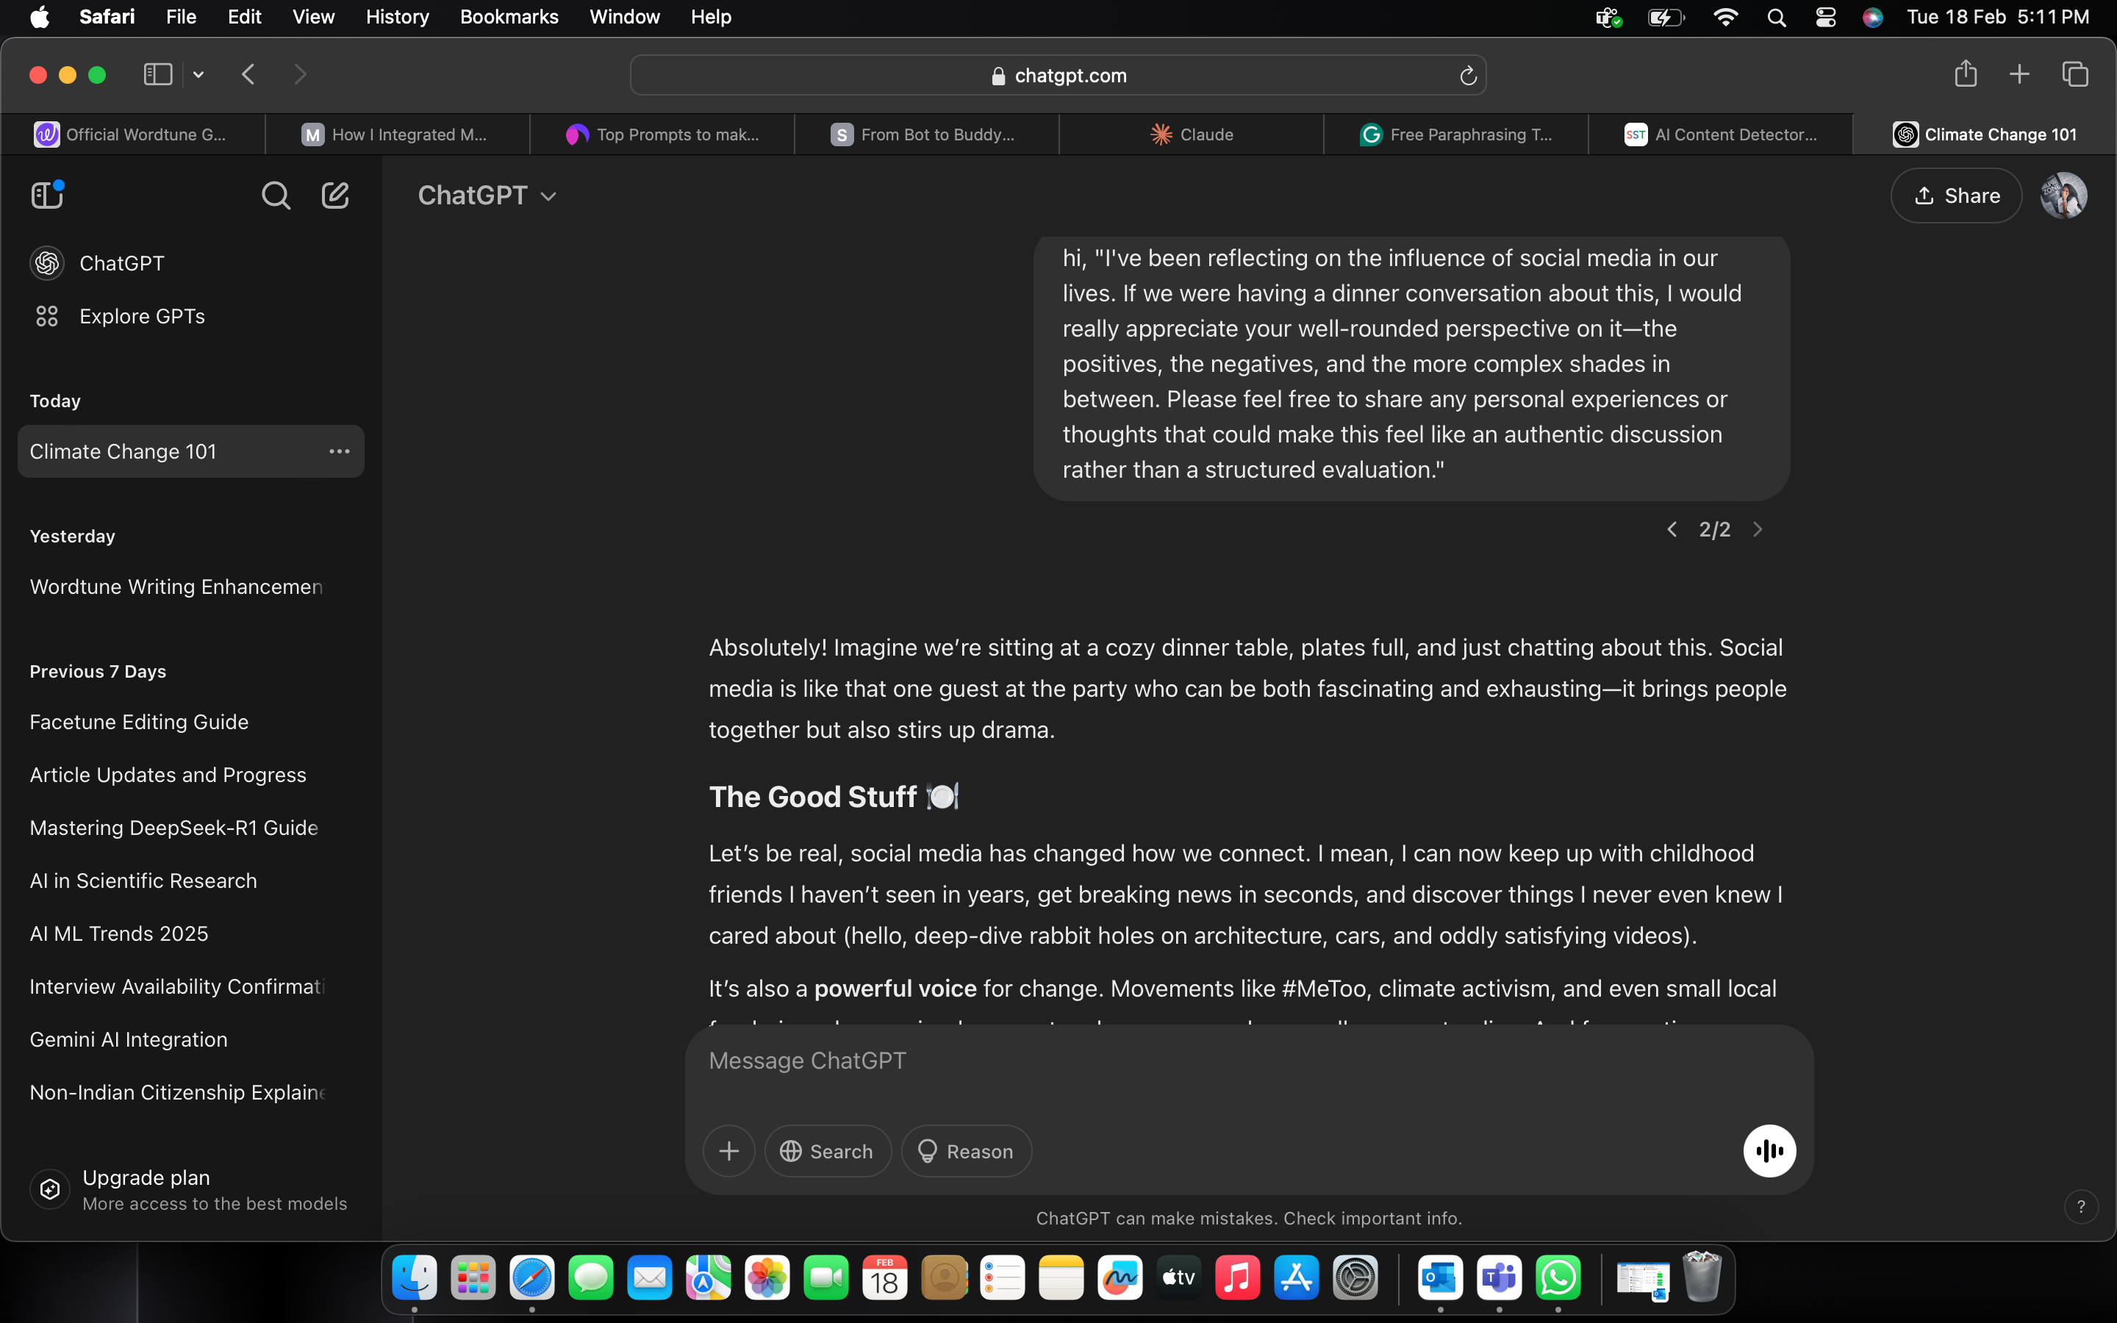2117x1323 pixels.
Task: Switch to the AI Content Detector tab
Action: click(1721, 135)
